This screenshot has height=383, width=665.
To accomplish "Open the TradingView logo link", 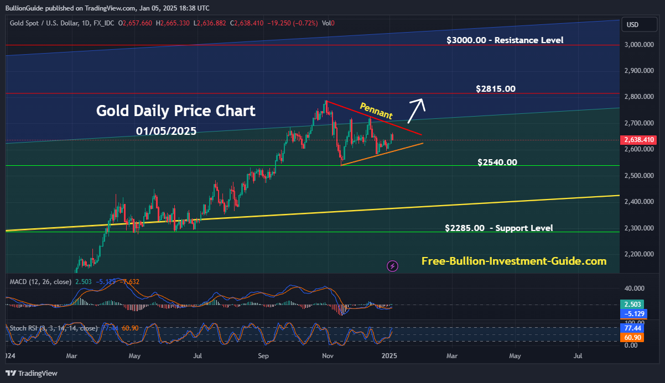I will [31, 373].
